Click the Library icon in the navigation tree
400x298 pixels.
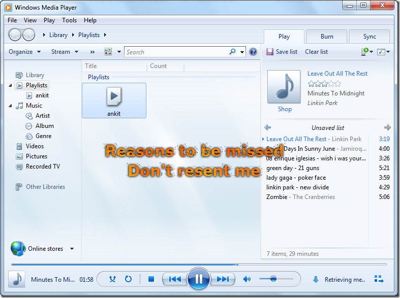pos(19,75)
